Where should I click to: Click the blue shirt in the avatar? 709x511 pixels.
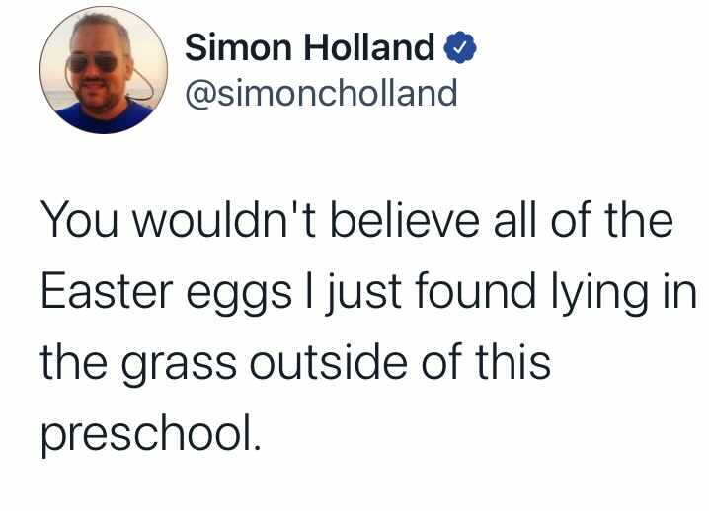104,118
